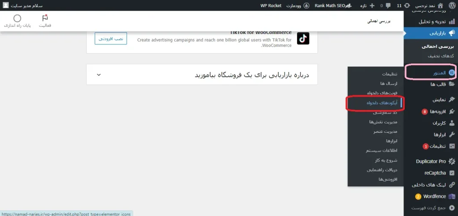Viewport: 458px width, 216px height.
Task: Click the TikTok for WooCommerce title
Action: coord(261,32)
